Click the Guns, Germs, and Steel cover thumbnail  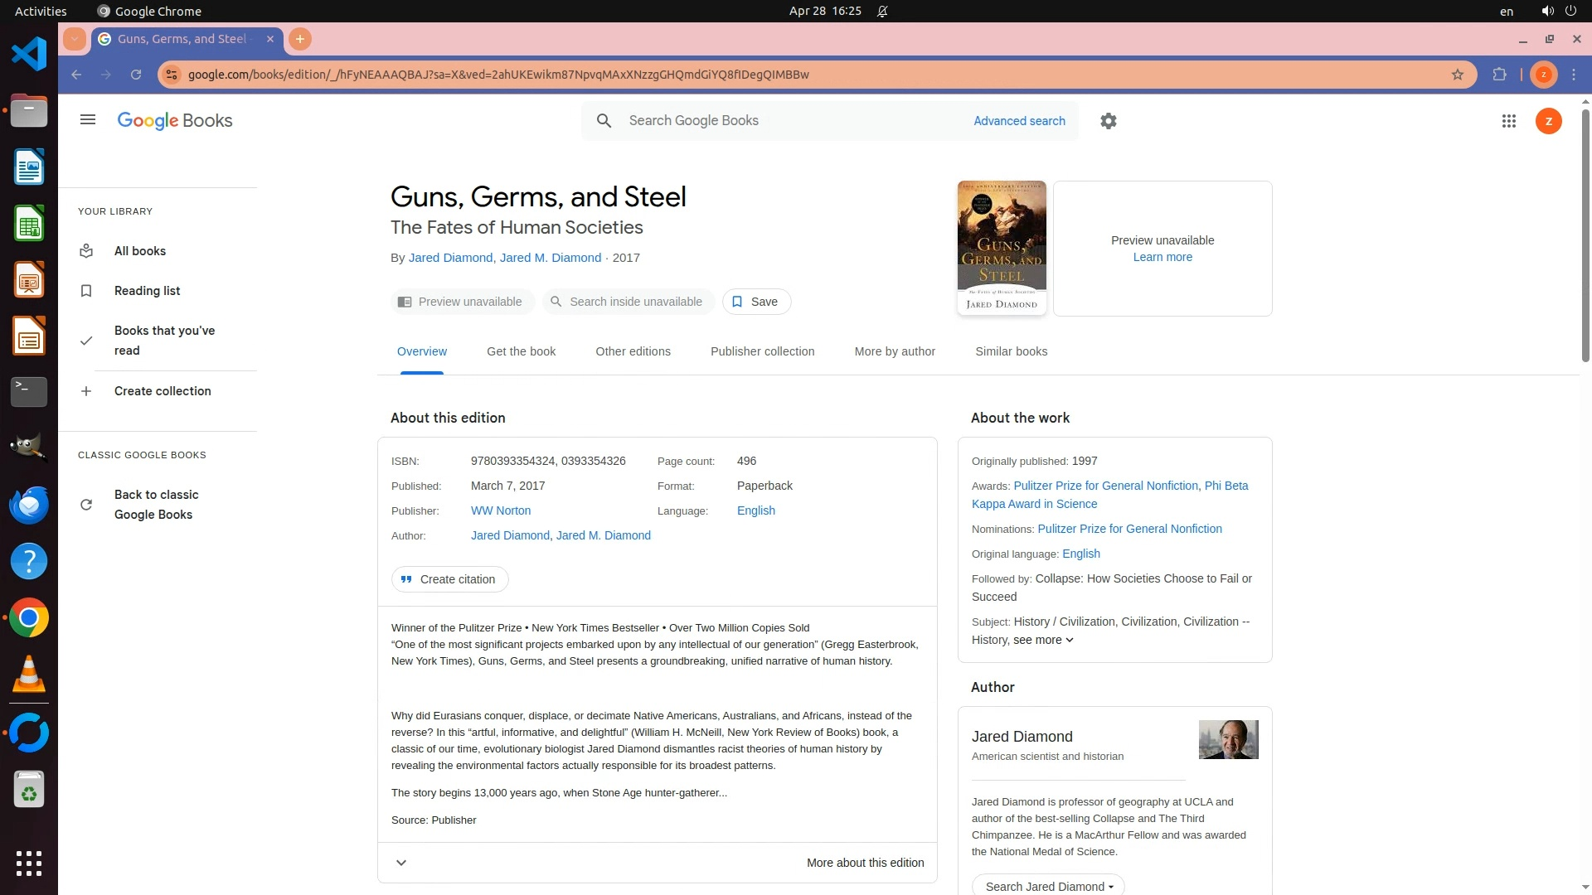[1002, 248]
